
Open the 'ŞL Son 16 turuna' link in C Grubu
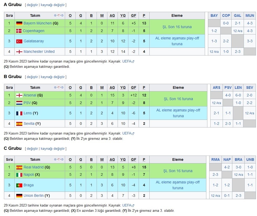coord(178,171)
